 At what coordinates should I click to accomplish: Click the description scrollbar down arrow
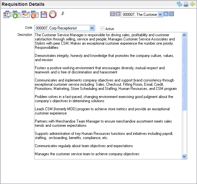tap(184, 156)
